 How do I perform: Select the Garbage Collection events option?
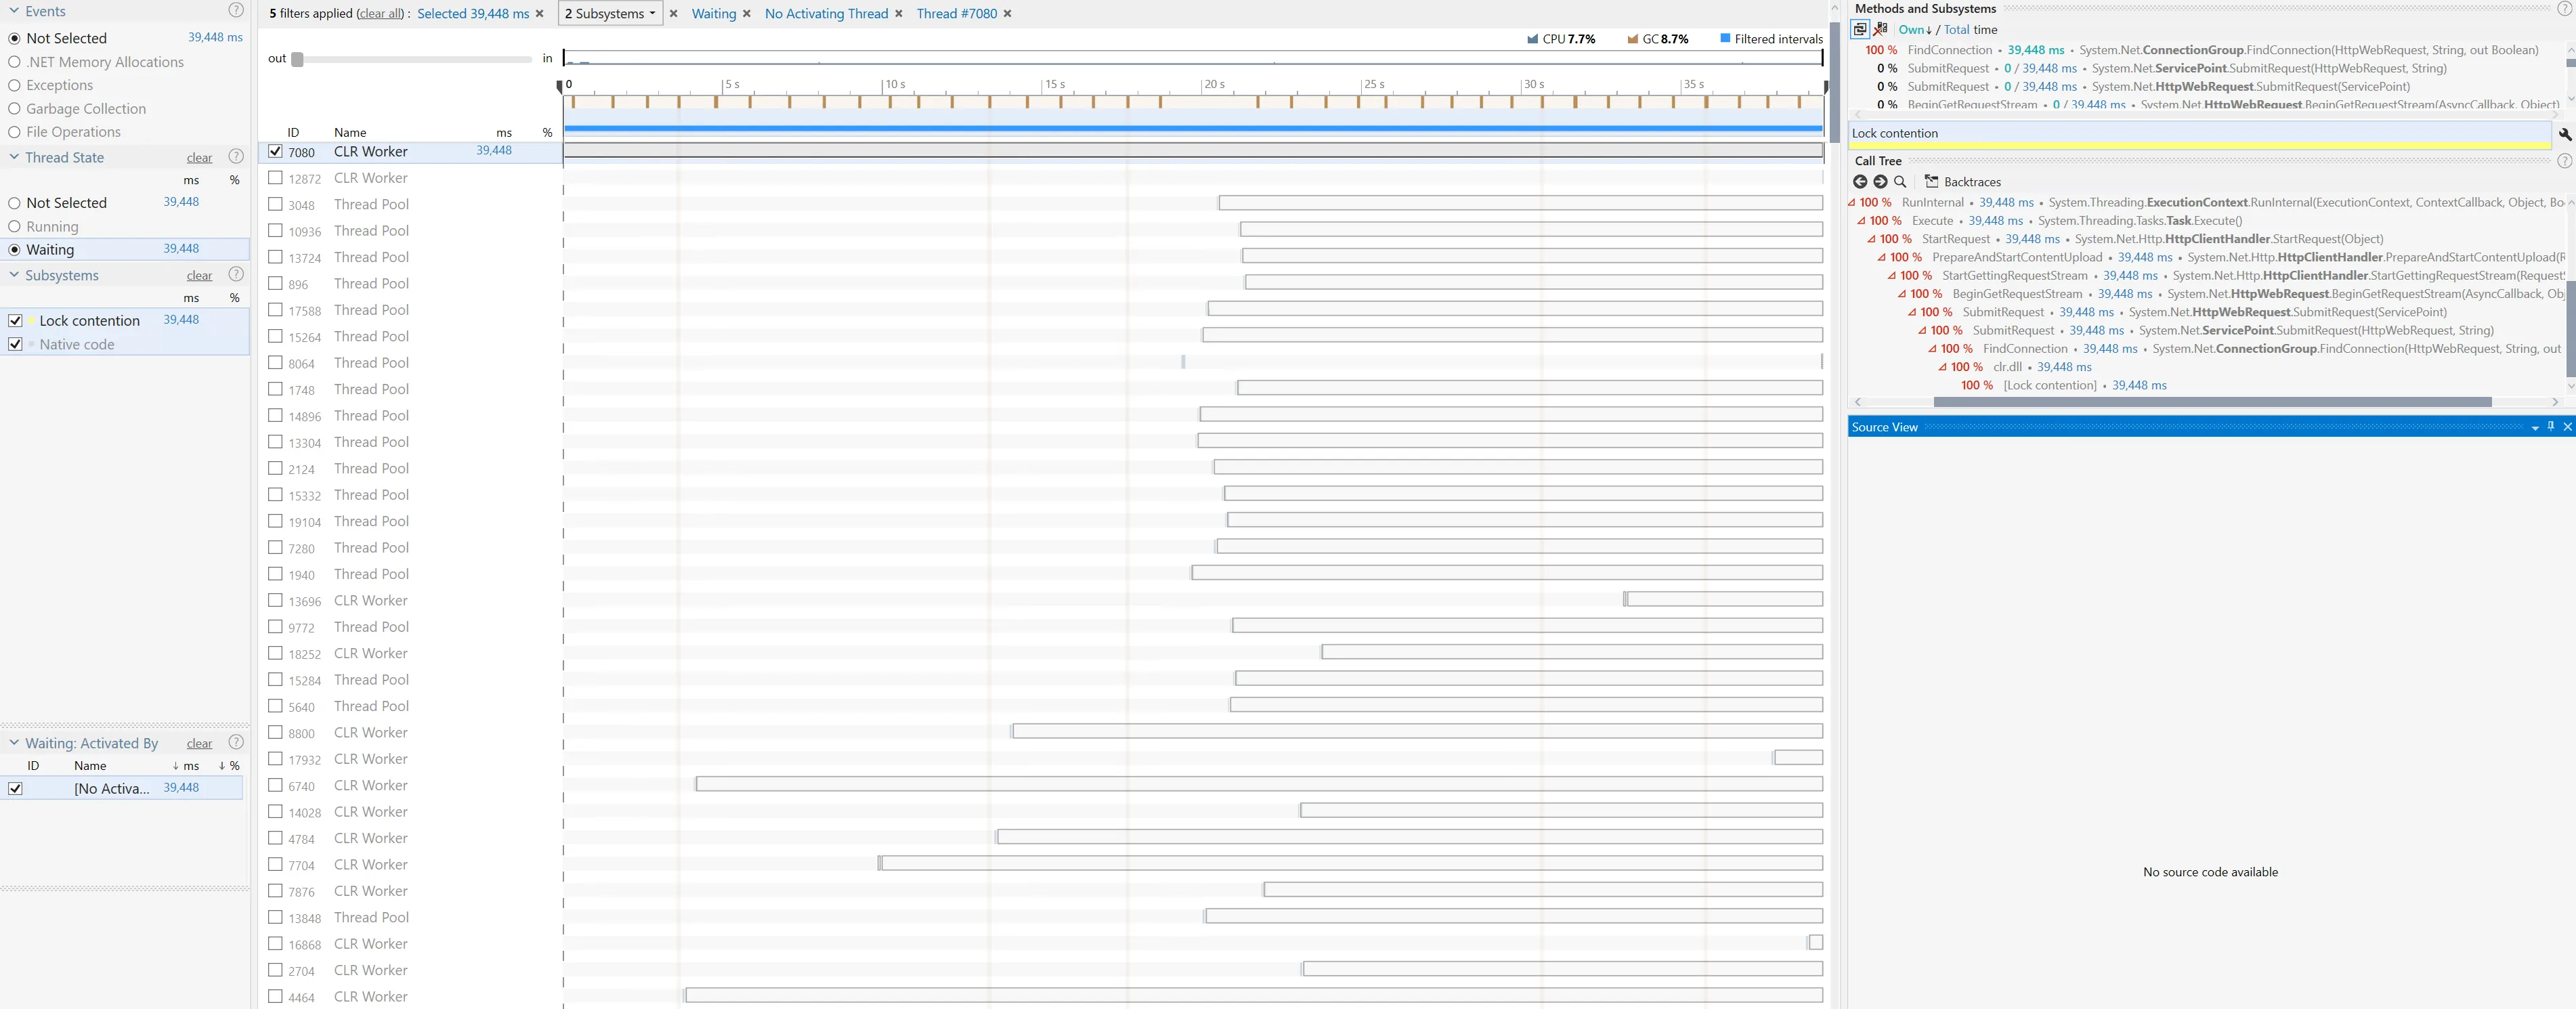15,109
